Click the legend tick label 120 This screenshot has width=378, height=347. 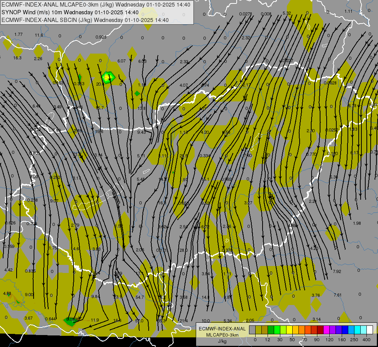click(x=329, y=340)
